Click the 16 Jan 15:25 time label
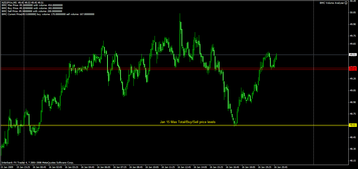The width and height of the screenshot is (358, 169). pyautogui.click(x=216, y=167)
